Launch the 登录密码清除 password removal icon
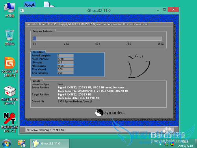Image resolution: width=197 pixels, height=148 pixels. 9,123
